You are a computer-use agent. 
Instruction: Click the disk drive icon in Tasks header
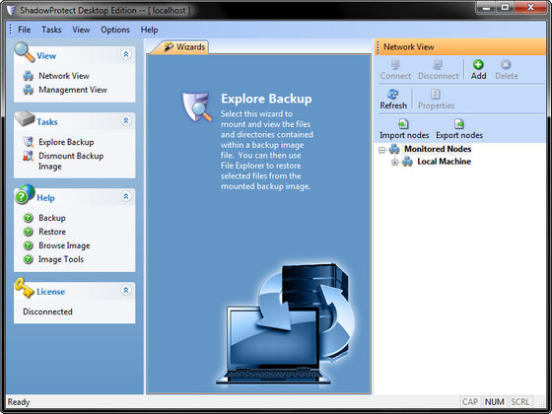(25, 118)
